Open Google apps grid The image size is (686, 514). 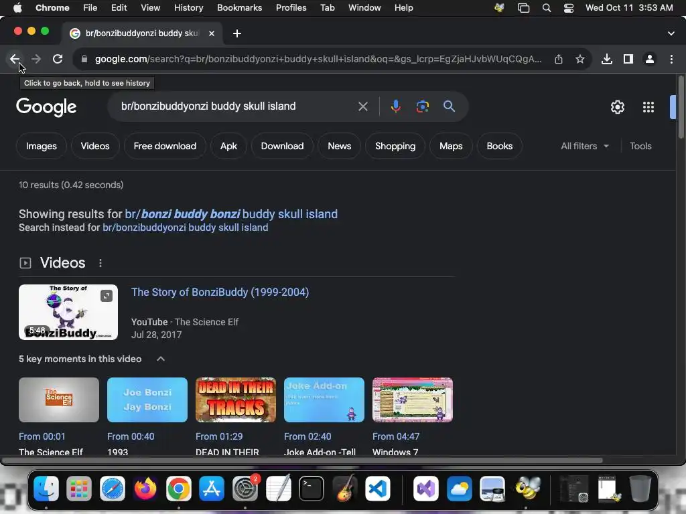click(648, 107)
